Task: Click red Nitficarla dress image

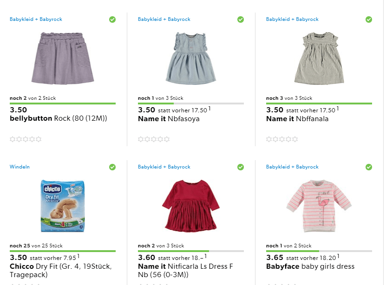Action: coord(190,206)
